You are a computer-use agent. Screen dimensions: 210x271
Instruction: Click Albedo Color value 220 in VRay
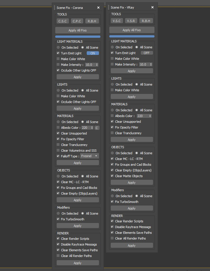click(142, 116)
